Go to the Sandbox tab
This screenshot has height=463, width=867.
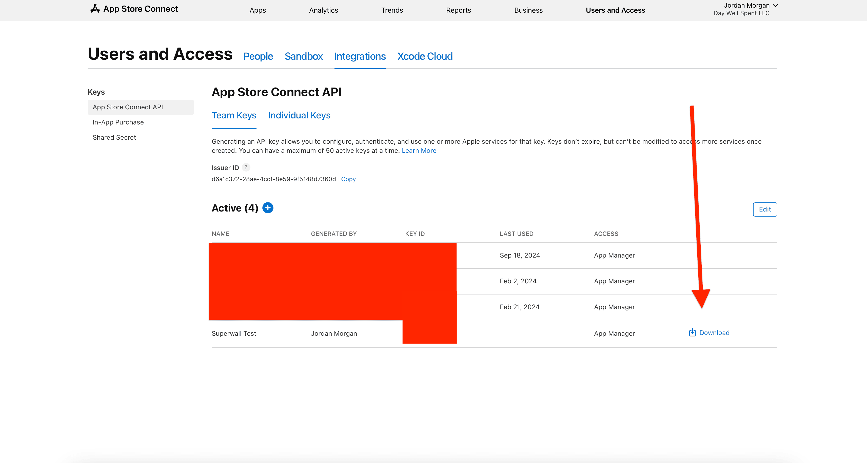click(x=303, y=56)
